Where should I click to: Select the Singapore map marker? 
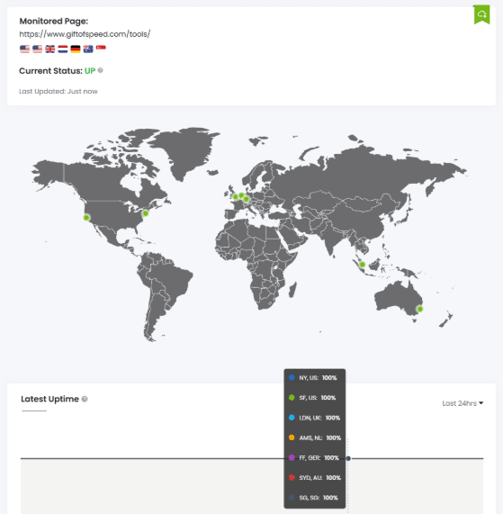(362, 265)
